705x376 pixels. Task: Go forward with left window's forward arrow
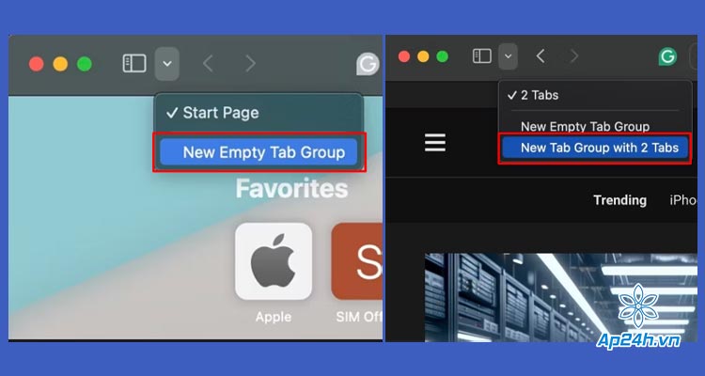[251, 64]
